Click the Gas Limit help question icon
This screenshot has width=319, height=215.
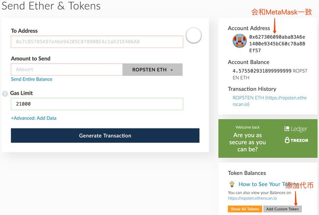click(5, 94)
